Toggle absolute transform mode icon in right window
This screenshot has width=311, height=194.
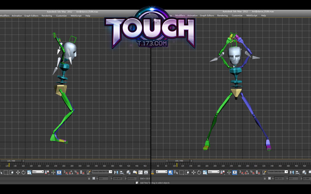tap(269, 178)
